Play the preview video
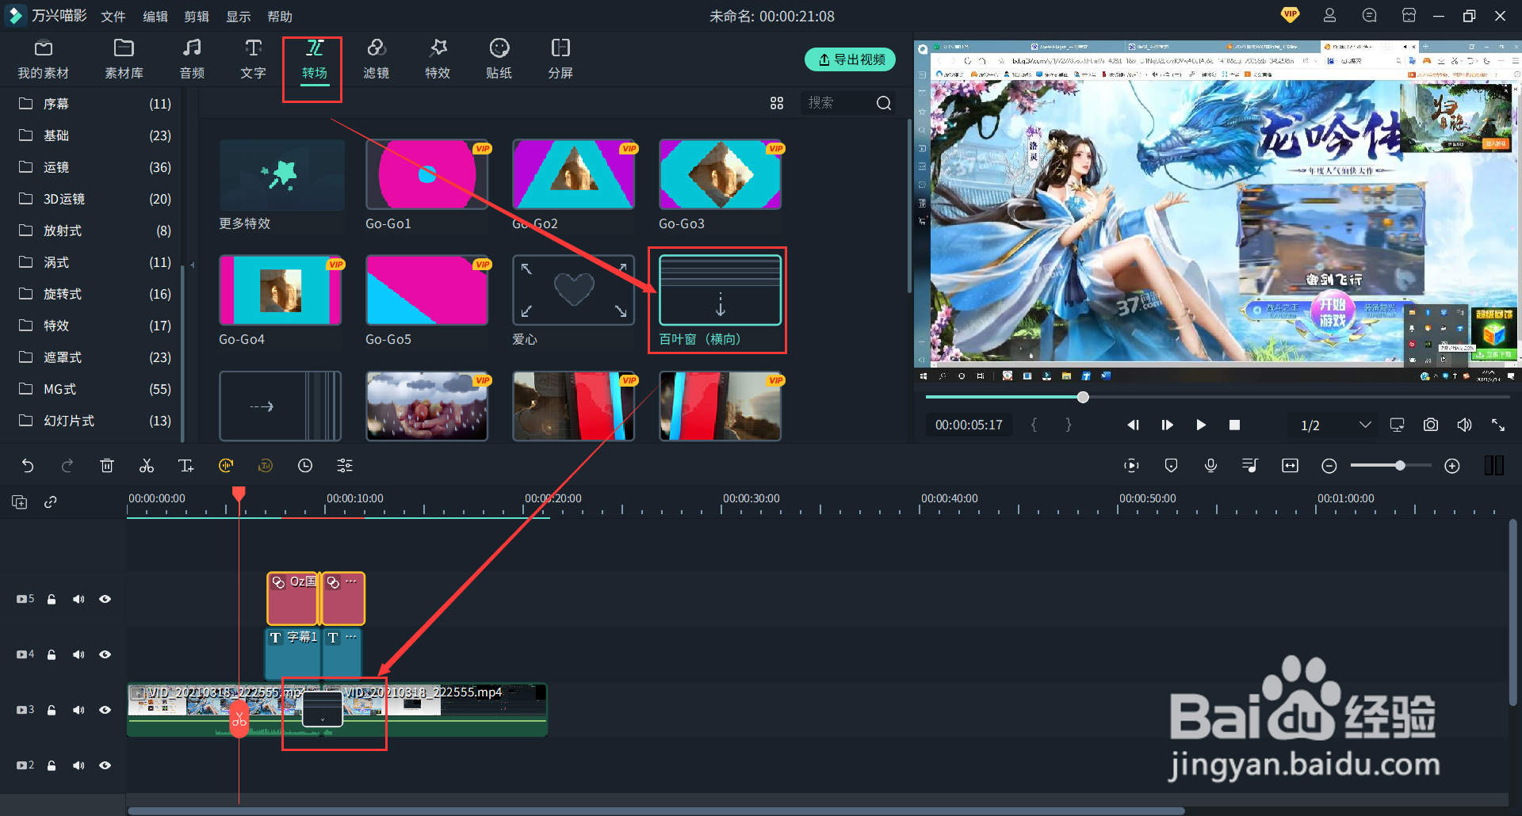 coord(1201,425)
